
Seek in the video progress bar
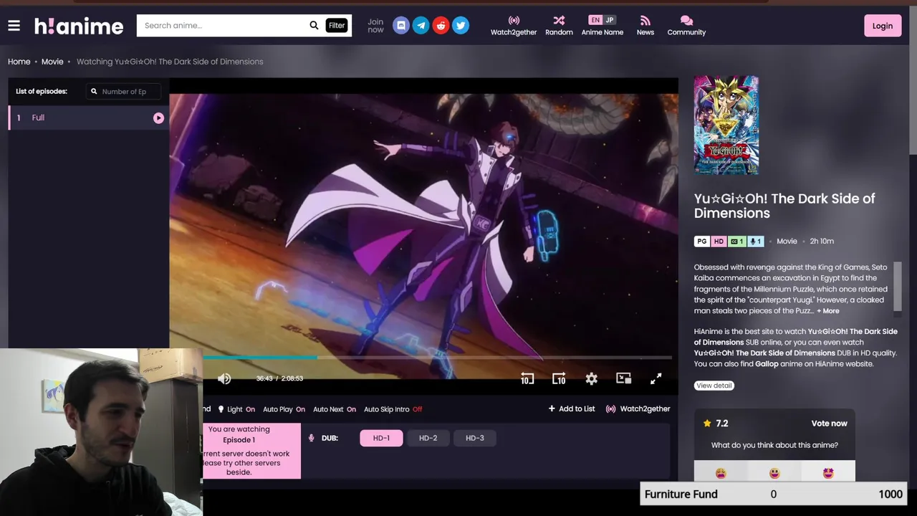click(x=437, y=357)
